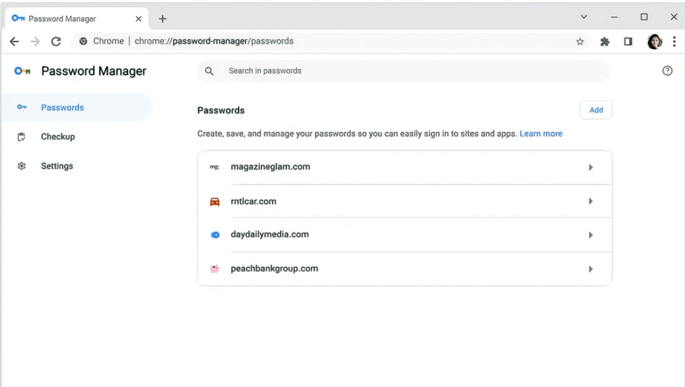Image resolution: width=685 pixels, height=387 pixels.
Task: Click the Passwords section heading
Action: pyautogui.click(x=221, y=110)
